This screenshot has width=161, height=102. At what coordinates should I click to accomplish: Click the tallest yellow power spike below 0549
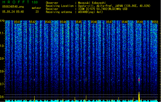[139, 97]
